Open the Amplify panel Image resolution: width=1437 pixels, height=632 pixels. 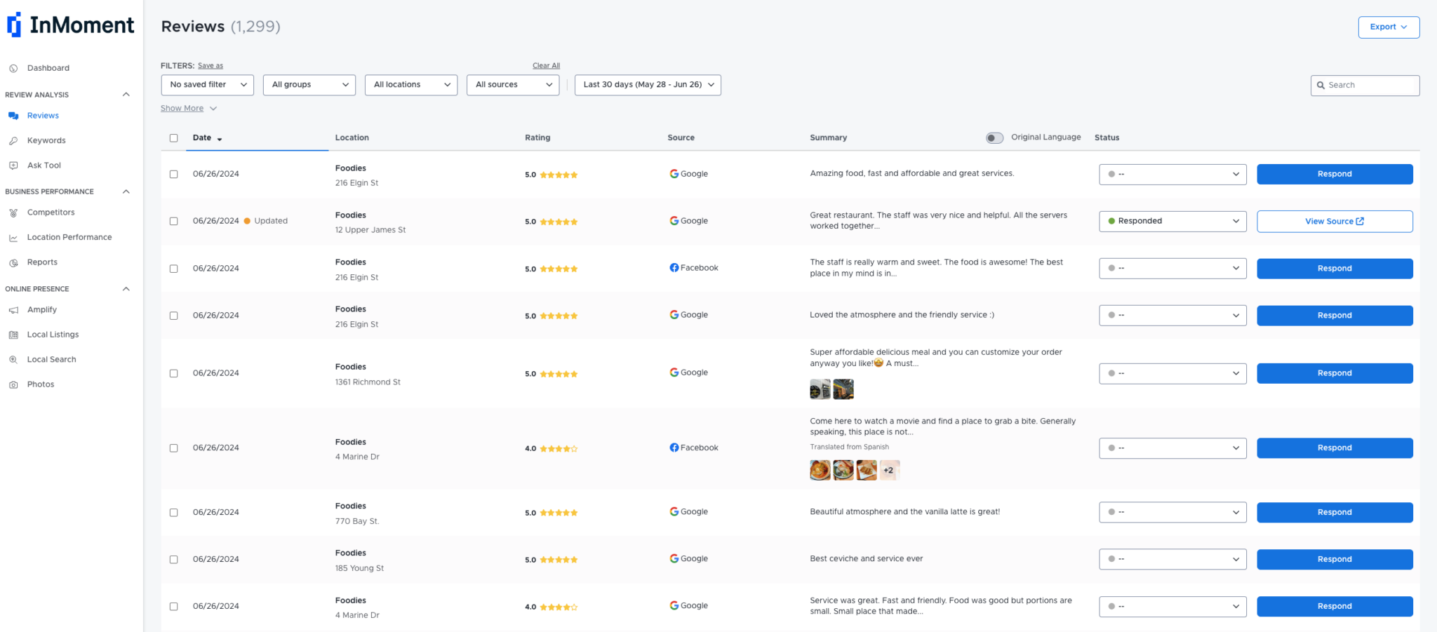[42, 309]
